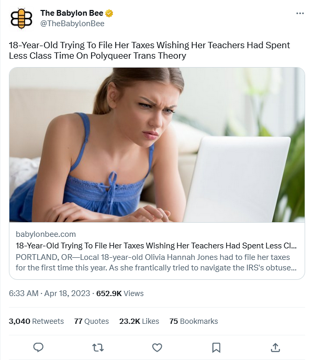
Task: Open the share menu via upload arrow icon
Action: click(x=275, y=347)
